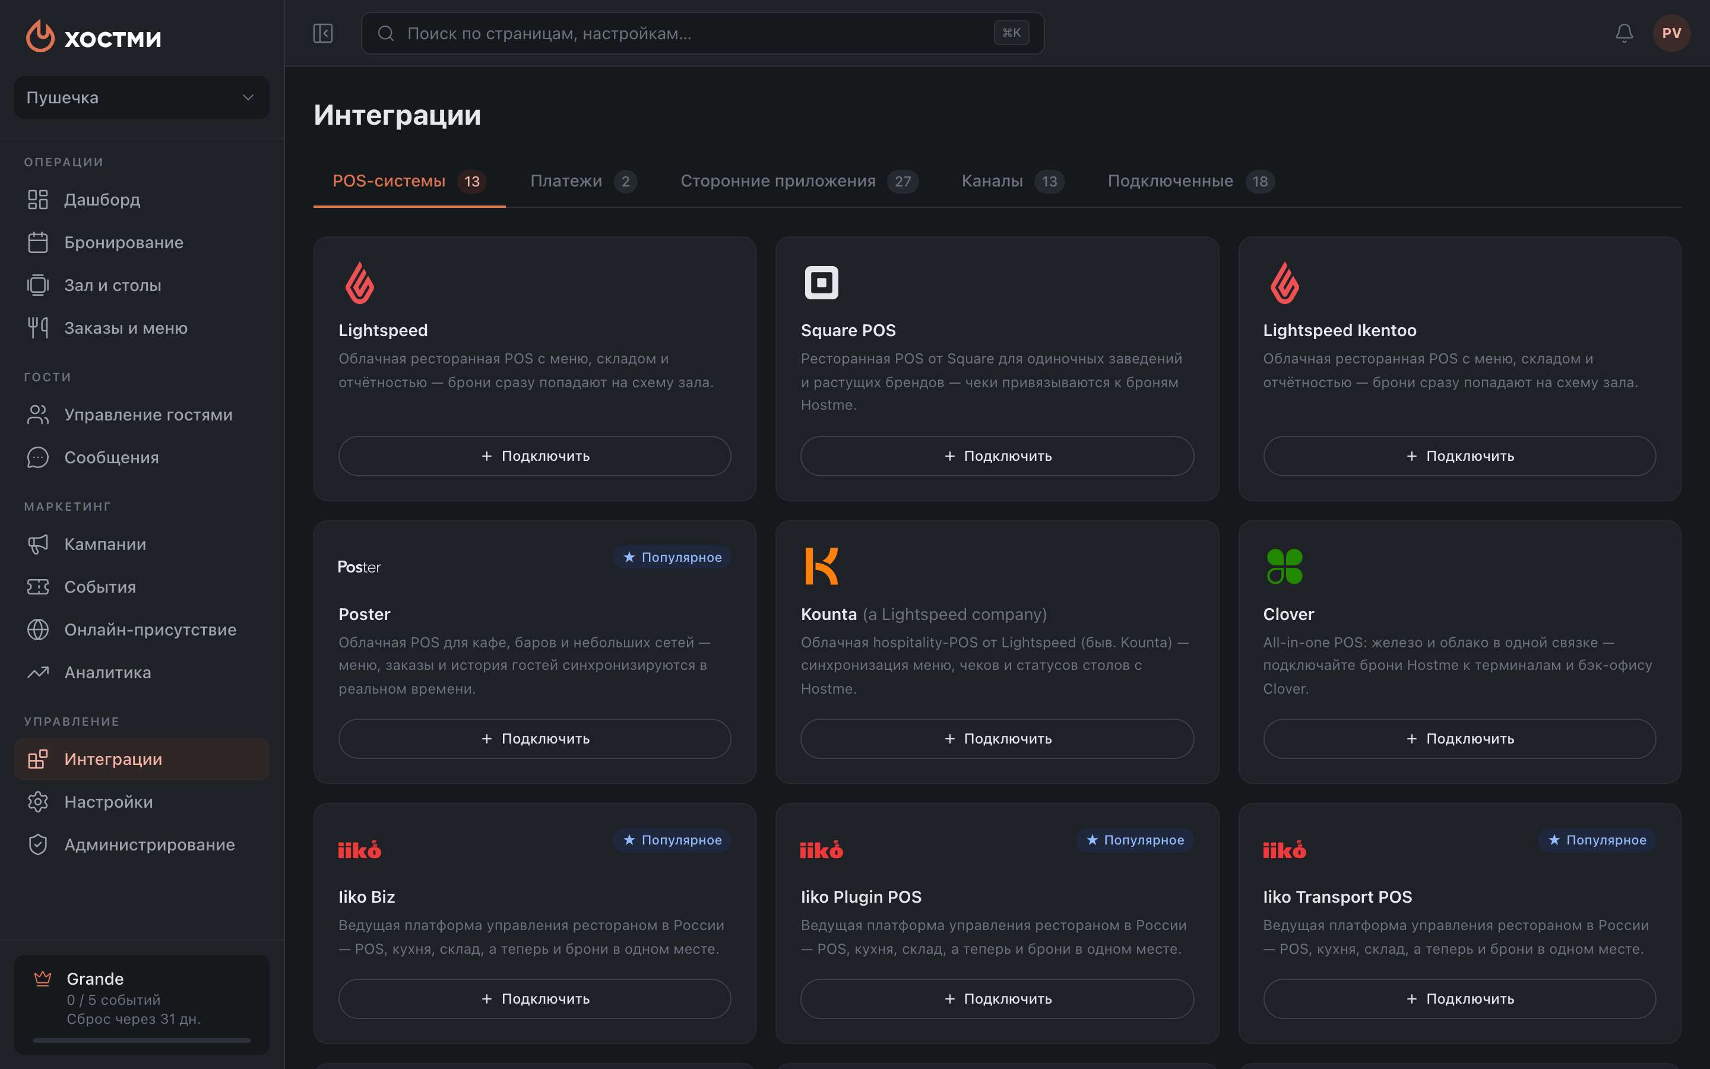Click the Заказы и меню utensils icon
The height and width of the screenshot is (1069, 1710).
(x=38, y=328)
